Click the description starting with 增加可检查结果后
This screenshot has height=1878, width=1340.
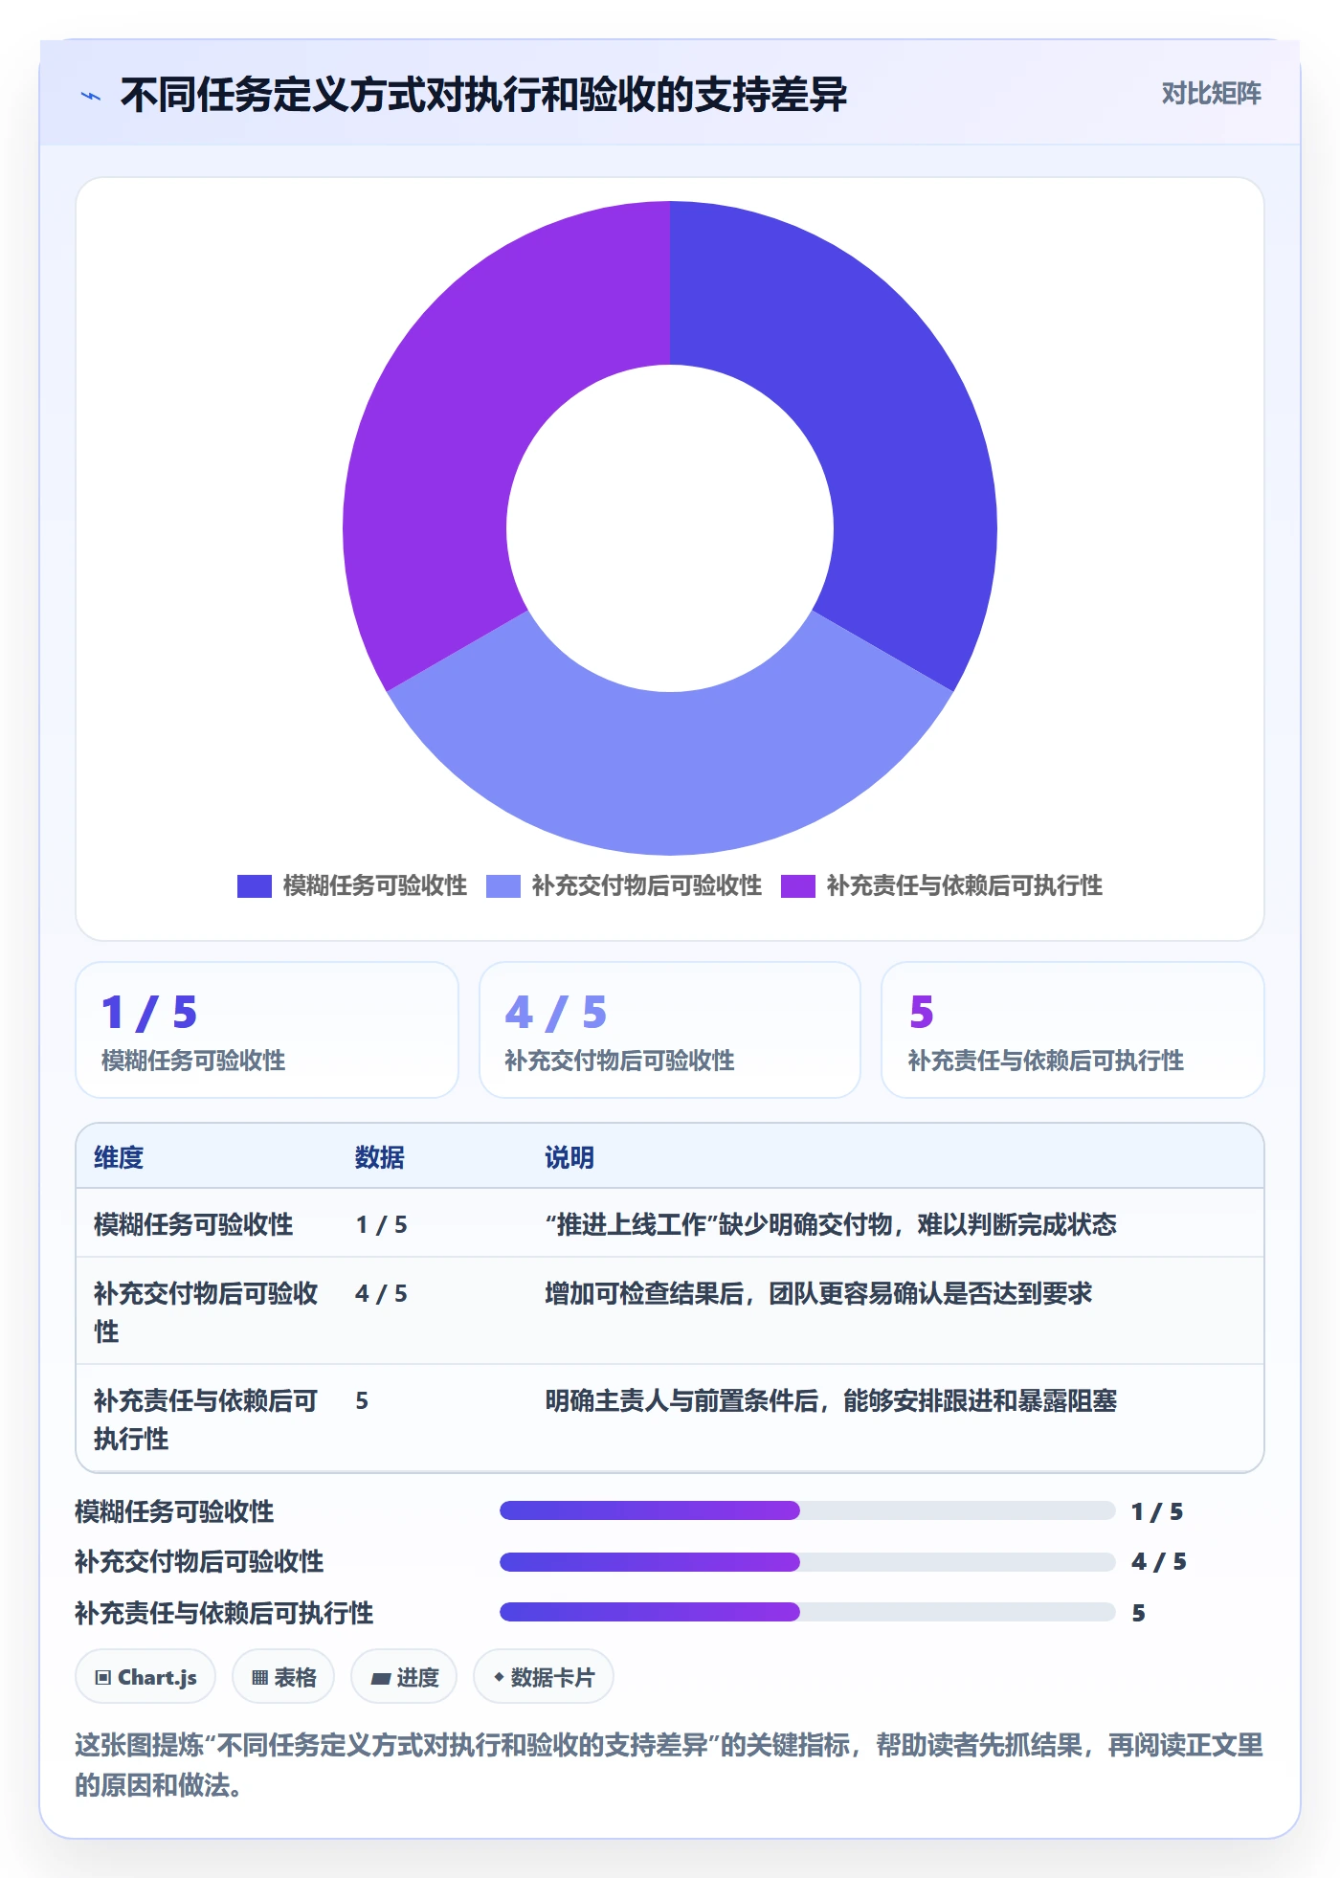click(x=818, y=1293)
